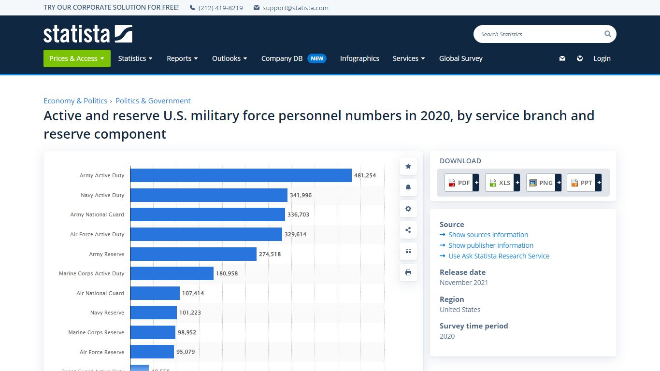The width and height of the screenshot is (660, 371).
Task: Open Global Survey in navigation
Action: [x=461, y=58]
